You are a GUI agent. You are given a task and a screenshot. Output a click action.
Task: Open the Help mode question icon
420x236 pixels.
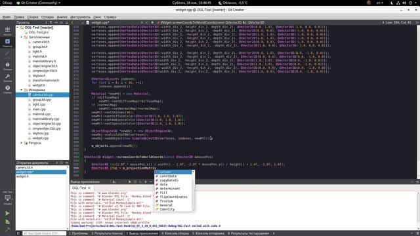point(7,88)
